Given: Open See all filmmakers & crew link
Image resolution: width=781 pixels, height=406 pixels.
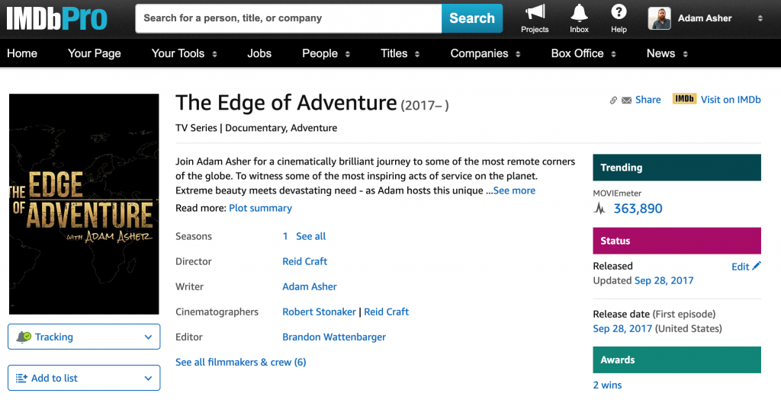Looking at the screenshot, I should coord(240,363).
